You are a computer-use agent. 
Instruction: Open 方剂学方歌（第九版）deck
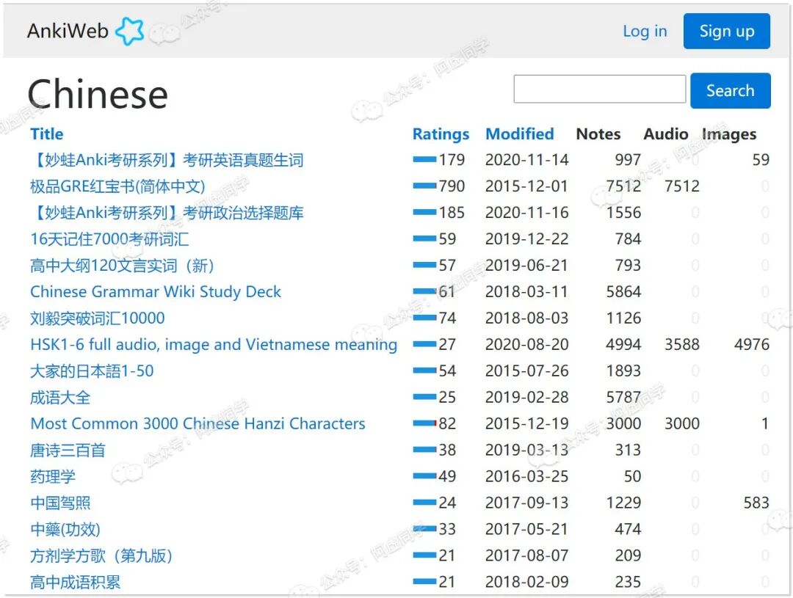coord(101,555)
